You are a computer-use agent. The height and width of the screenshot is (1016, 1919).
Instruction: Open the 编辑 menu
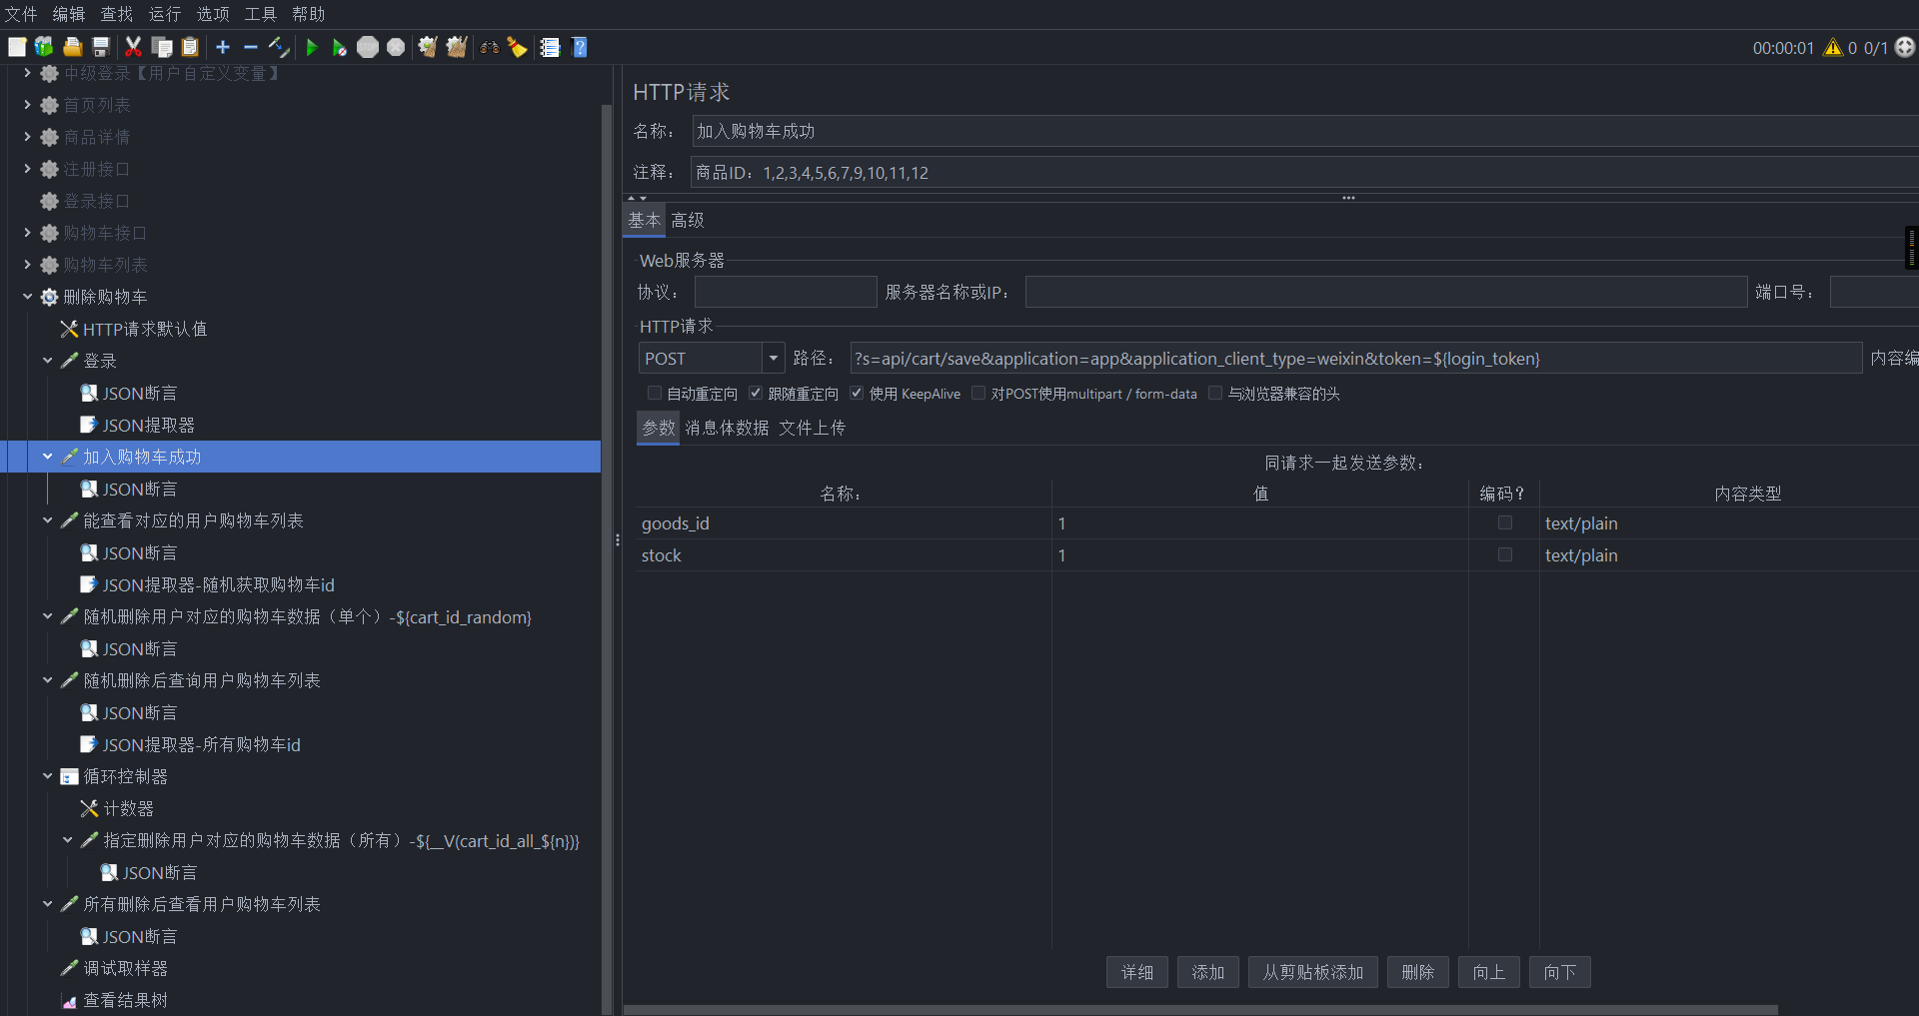point(69,14)
